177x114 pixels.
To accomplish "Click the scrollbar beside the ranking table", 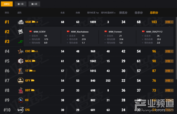I will pos(176,48).
